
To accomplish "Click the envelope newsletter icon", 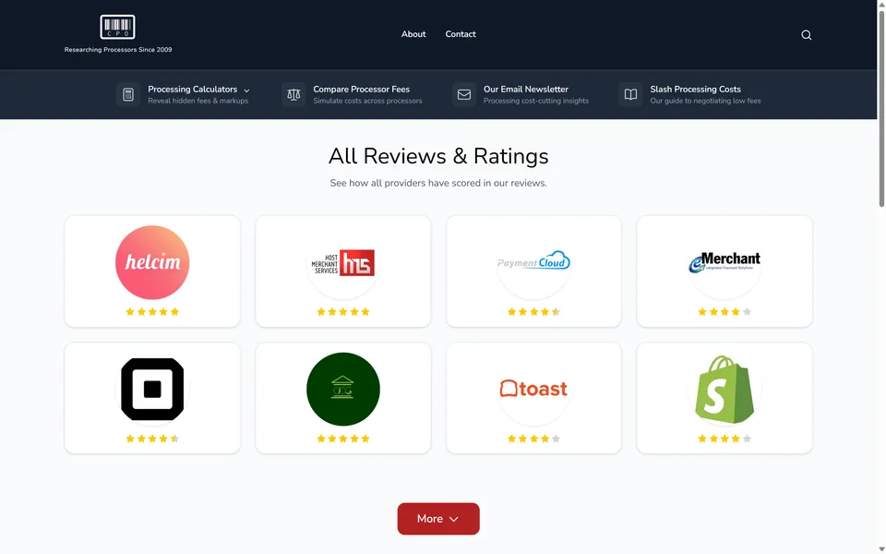I will click(464, 94).
